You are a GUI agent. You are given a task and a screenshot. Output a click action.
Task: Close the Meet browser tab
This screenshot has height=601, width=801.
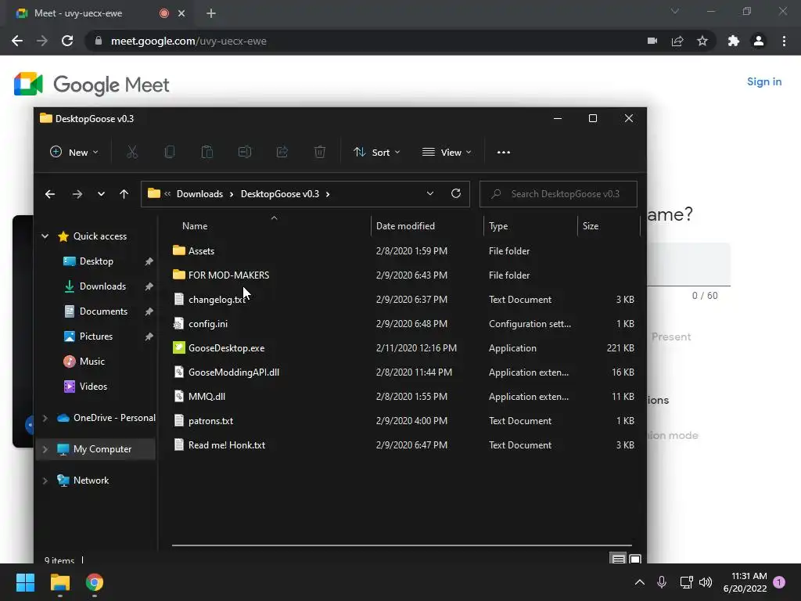pyautogui.click(x=181, y=13)
